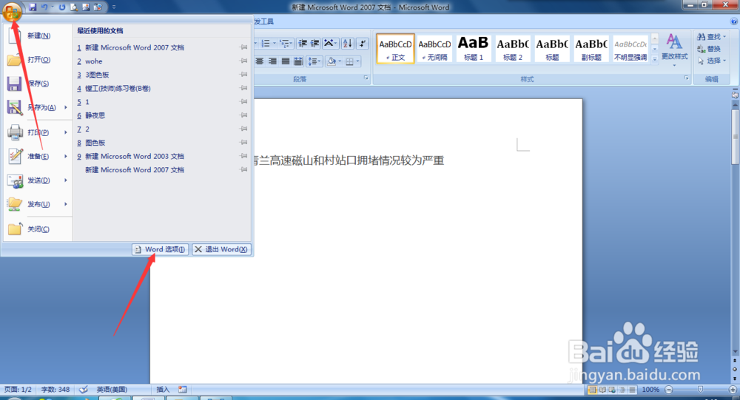This screenshot has height=400, width=740.
Task: Pin '3图色板' recent document
Action: tap(244, 75)
